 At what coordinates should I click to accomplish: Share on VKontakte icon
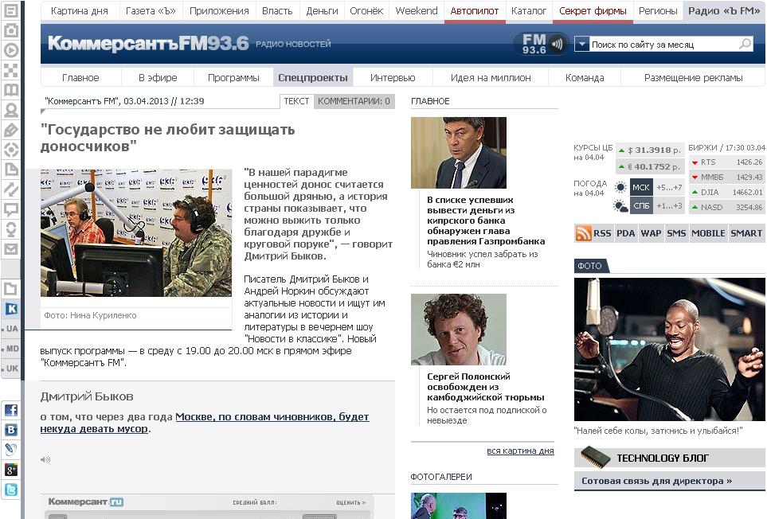click(11, 430)
